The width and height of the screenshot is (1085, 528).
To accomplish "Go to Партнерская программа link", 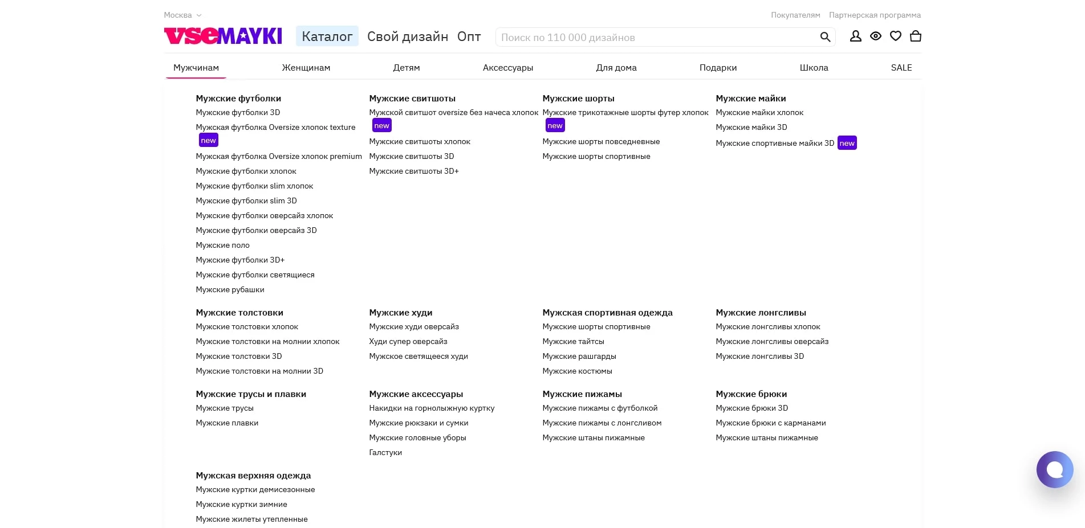I will (x=875, y=15).
